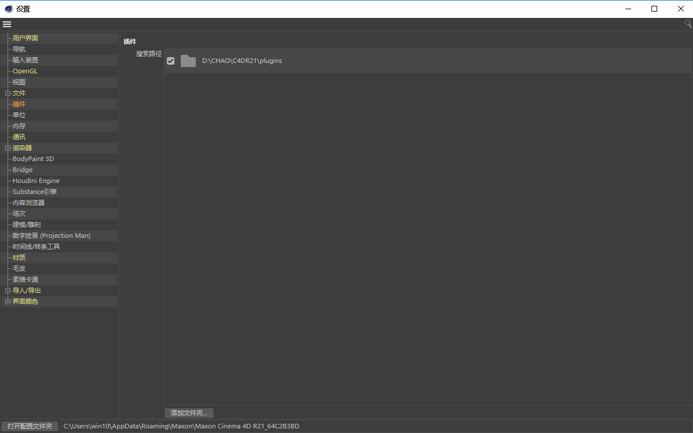The height and width of the screenshot is (433, 693).
Task: Click the folder icon for the plugins path
Action: pos(188,61)
